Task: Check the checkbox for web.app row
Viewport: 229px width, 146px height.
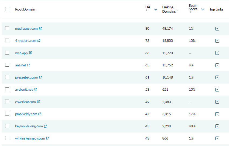Action: pyautogui.click(x=7, y=53)
